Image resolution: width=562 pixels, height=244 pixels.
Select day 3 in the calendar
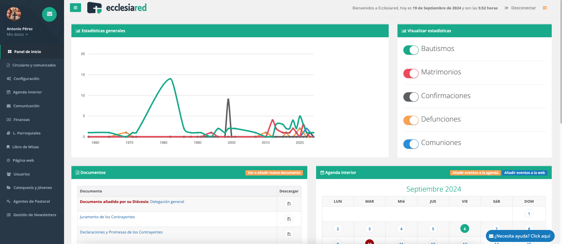370,229
